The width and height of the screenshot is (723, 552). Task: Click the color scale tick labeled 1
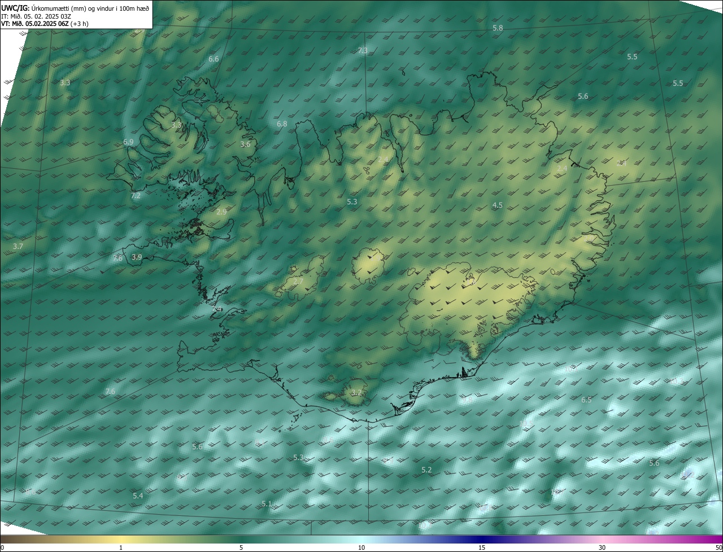coord(121,547)
